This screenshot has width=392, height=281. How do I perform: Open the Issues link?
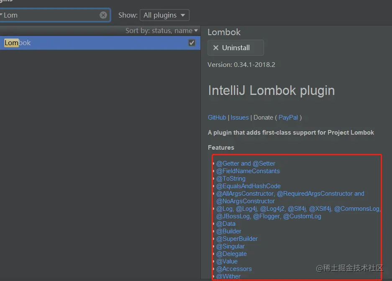pos(240,118)
